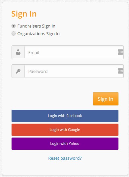Click the orange 'Sign In' page heading

click(24, 14)
